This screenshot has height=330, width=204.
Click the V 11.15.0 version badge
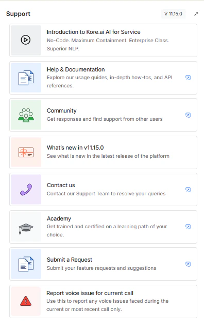173,14
